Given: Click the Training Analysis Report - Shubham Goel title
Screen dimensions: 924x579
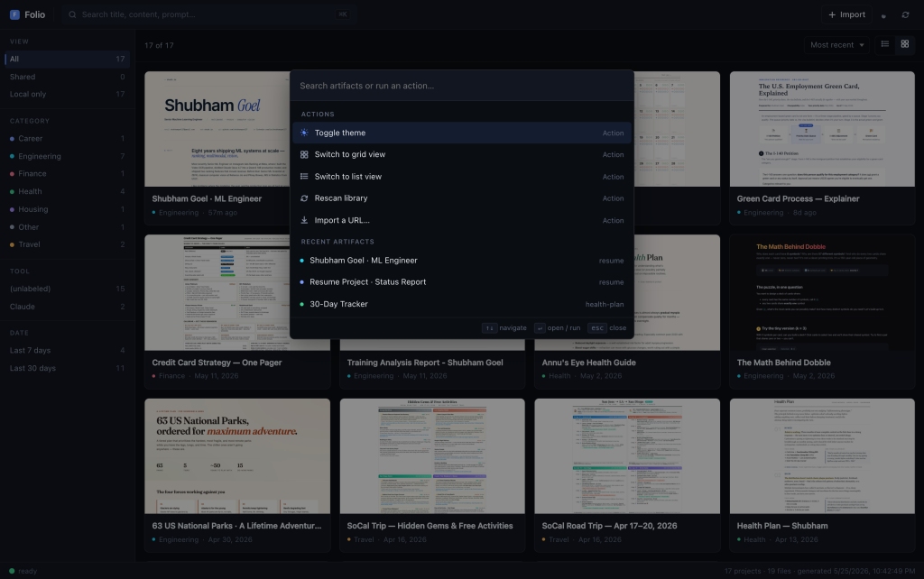Looking at the screenshot, I should click(x=425, y=363).
